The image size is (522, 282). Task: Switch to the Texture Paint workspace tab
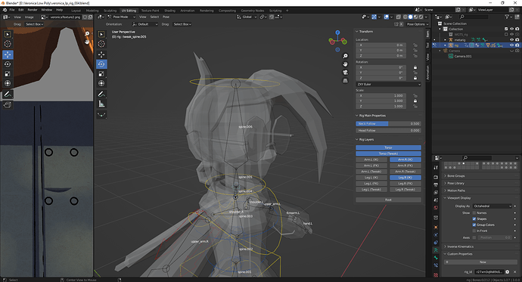pos(150,11)
